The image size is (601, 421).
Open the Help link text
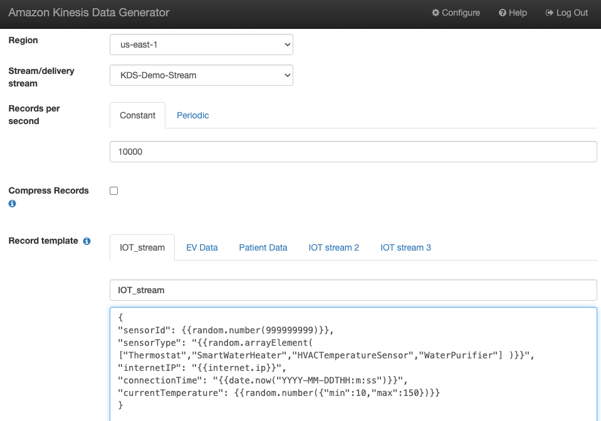(518, 13)
